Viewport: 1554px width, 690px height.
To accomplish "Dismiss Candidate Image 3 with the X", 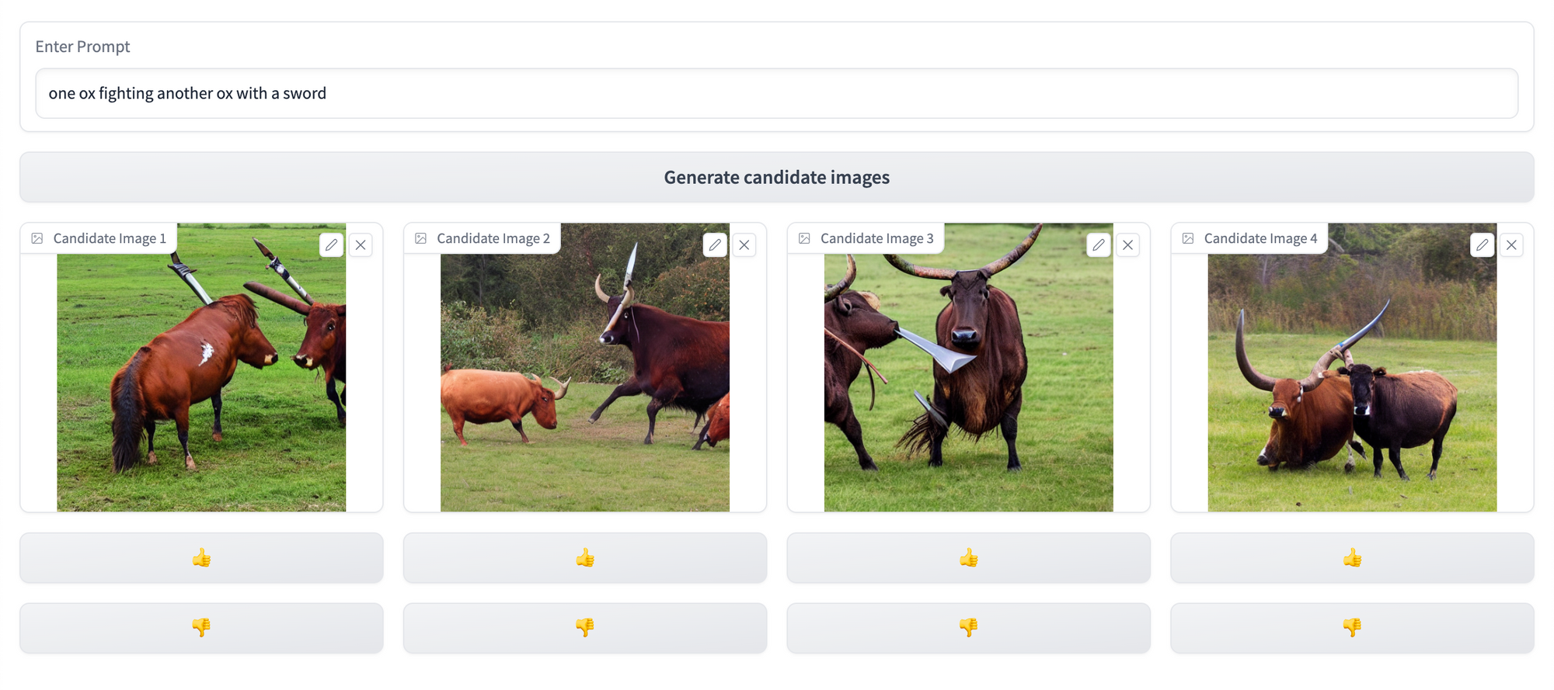I will [x=1127, y=244].
